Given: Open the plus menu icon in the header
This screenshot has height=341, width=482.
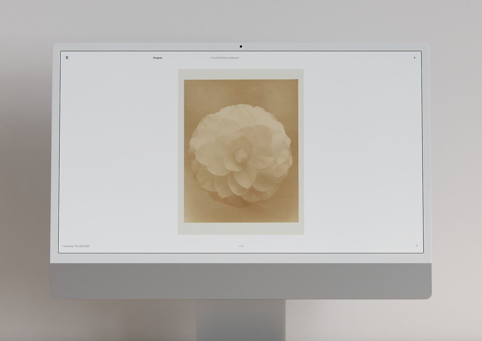Looking at the screenshot, I should coord(415,58).
